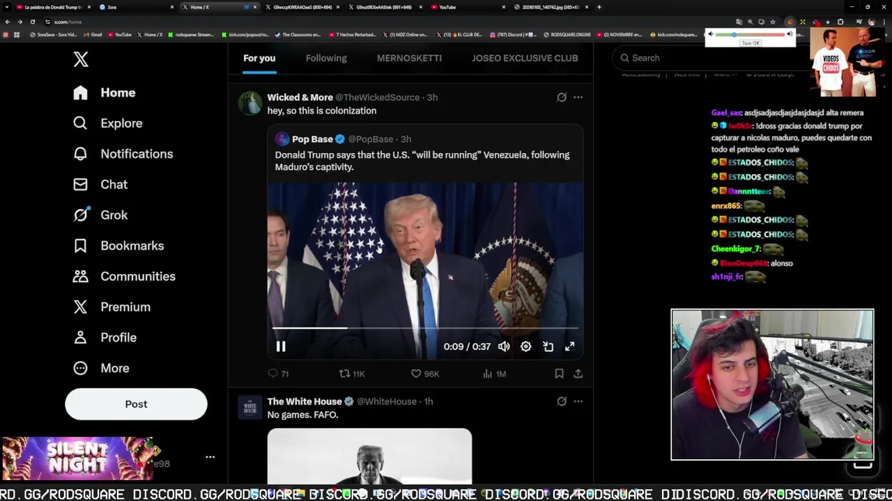Image resolution: width=892 pixels, height=501 pixels.
Task: Pause the Trump video
Action: click(281, 347)
